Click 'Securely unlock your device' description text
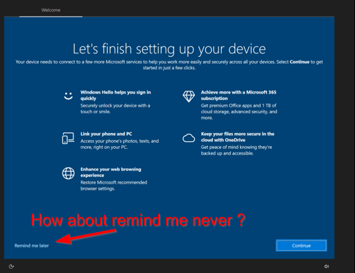The image size is (355, 273). pos(115,109)
